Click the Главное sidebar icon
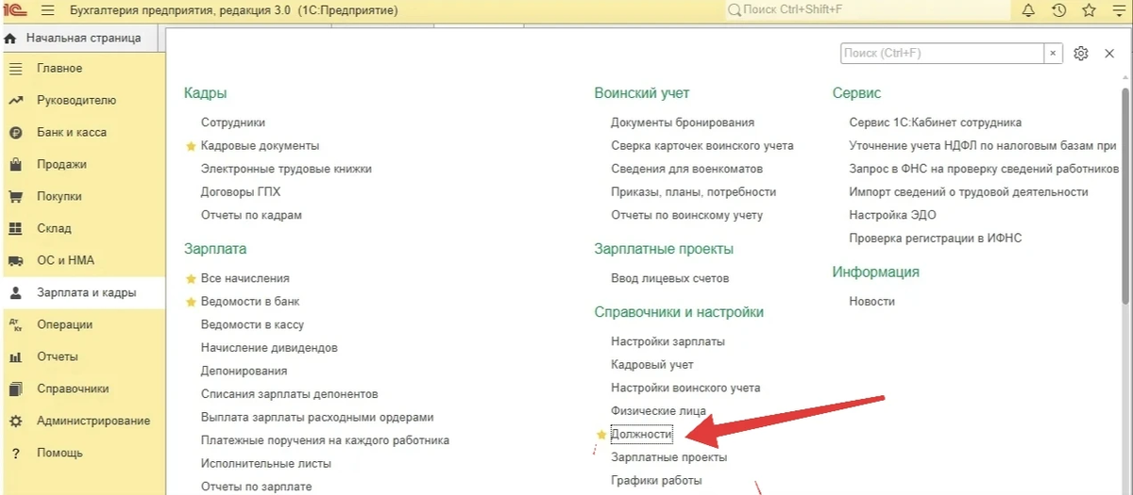1133x495 pixels. click(x=15, y=69)
